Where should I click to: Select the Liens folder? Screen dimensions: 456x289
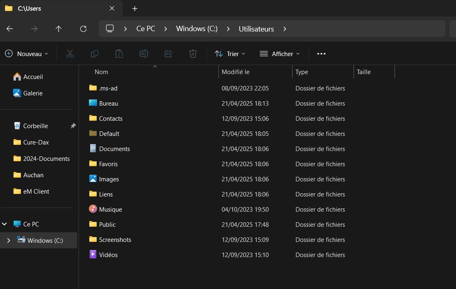tap(106, 194)
